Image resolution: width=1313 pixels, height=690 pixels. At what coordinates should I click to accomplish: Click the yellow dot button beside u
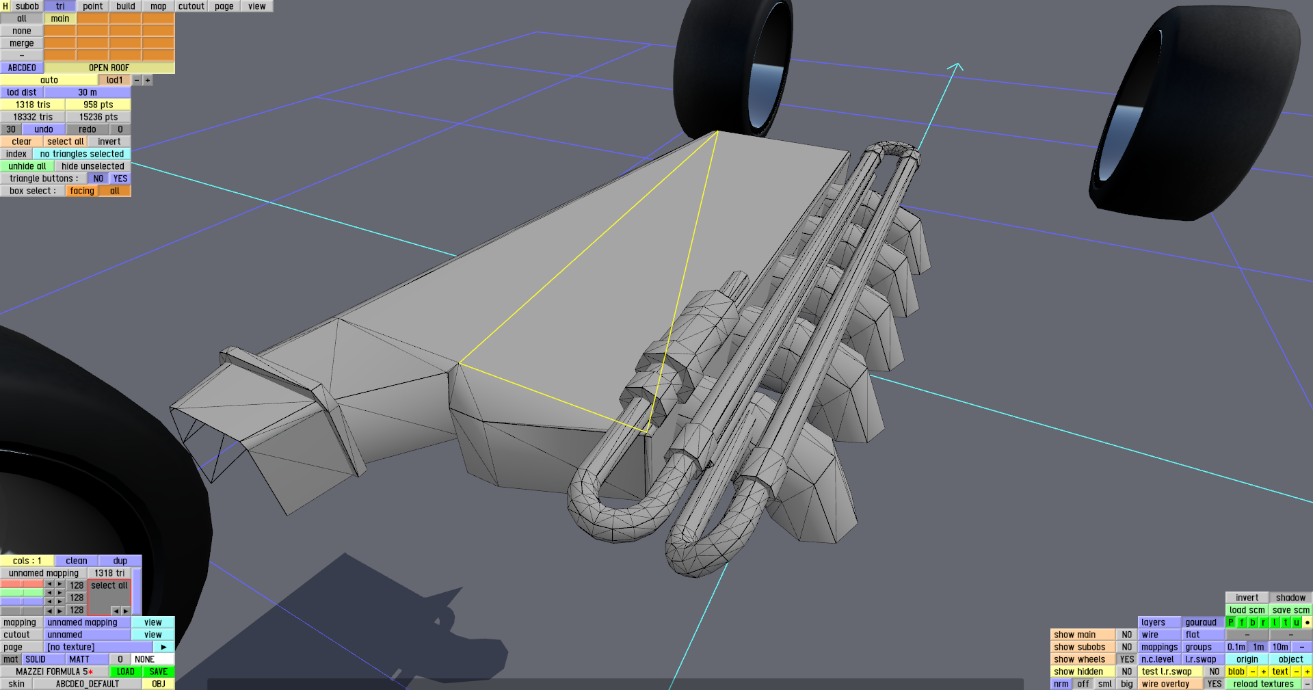coord(1308,622)
